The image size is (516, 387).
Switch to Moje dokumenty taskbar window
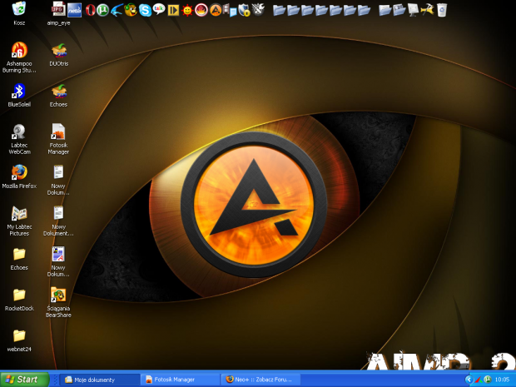[x=100, y=380]
